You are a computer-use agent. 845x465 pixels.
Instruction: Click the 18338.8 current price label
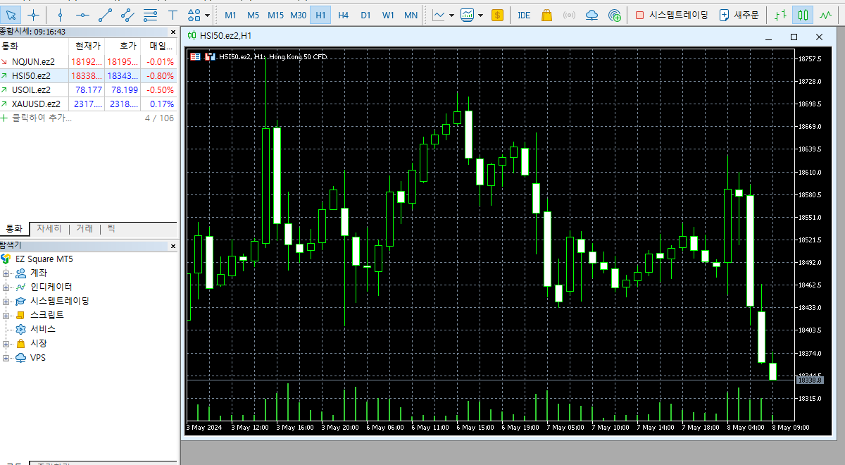[x=809, y=380]
